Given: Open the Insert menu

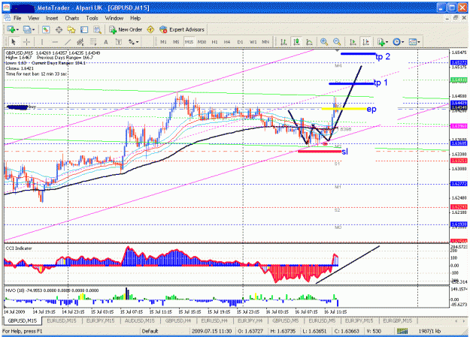Looking at the screenshot, I should click(x=52, y=18).
